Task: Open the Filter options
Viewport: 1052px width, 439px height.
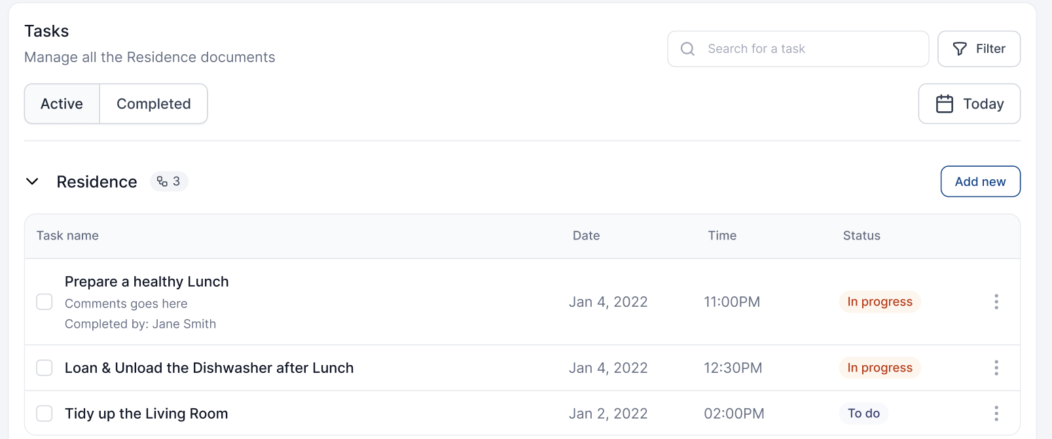Action: 979,49
